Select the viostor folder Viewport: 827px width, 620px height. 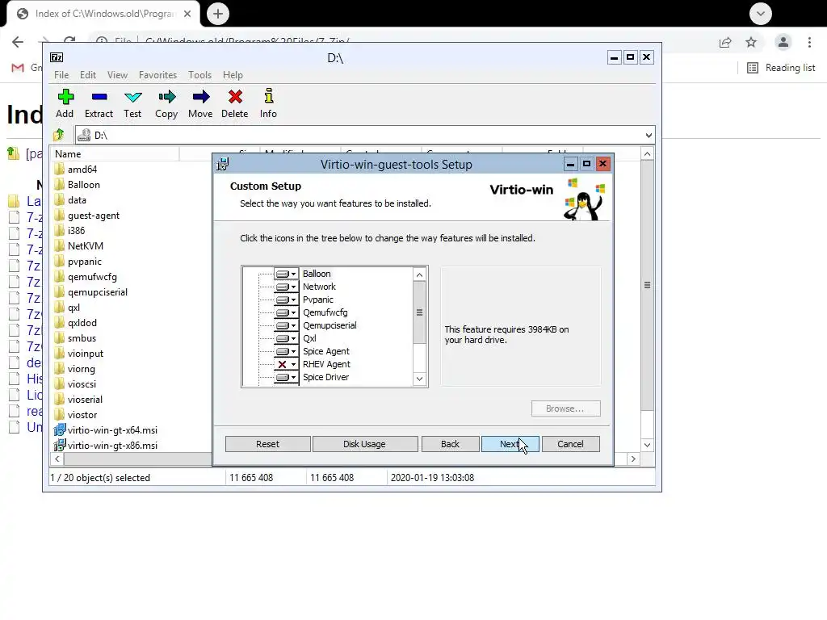pyautogui.click(x=75, y=414)
